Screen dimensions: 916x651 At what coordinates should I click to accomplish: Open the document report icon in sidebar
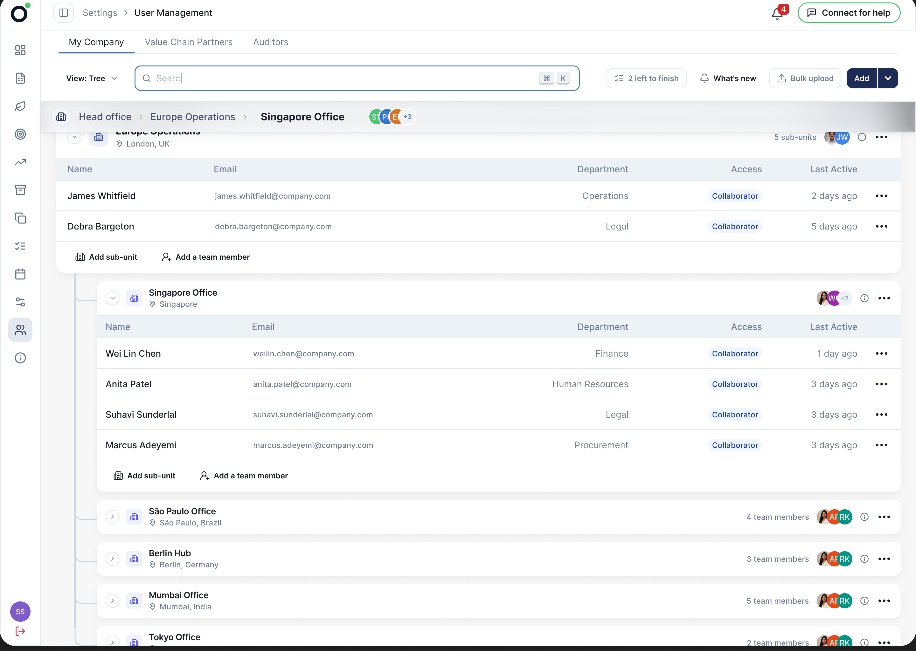(x=20, y=78)
